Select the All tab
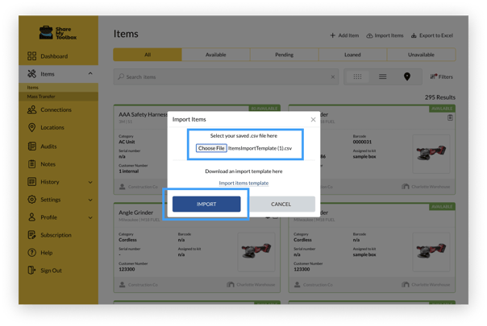 click(x=148, y=55)
